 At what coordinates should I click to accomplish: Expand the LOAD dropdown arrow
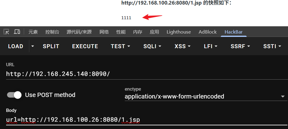tap(33, 46)
